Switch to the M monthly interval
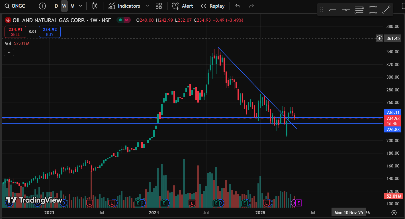The image size is (405, 219). point(72,6)
